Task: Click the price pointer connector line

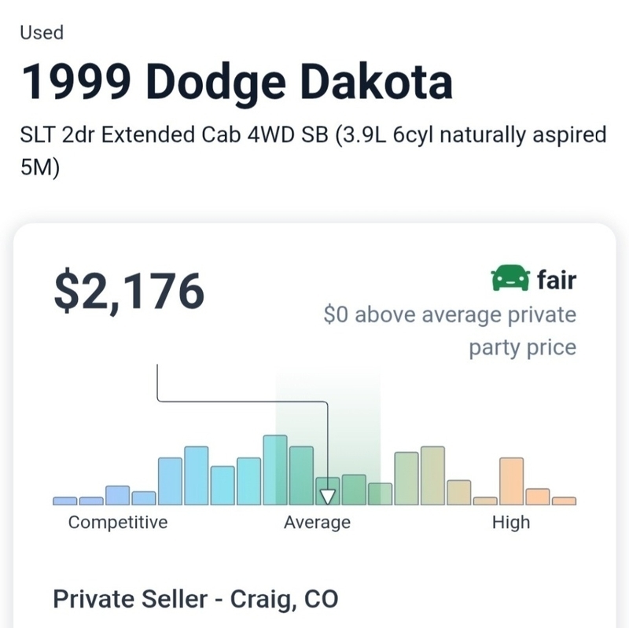Action: tap(242, 401)
